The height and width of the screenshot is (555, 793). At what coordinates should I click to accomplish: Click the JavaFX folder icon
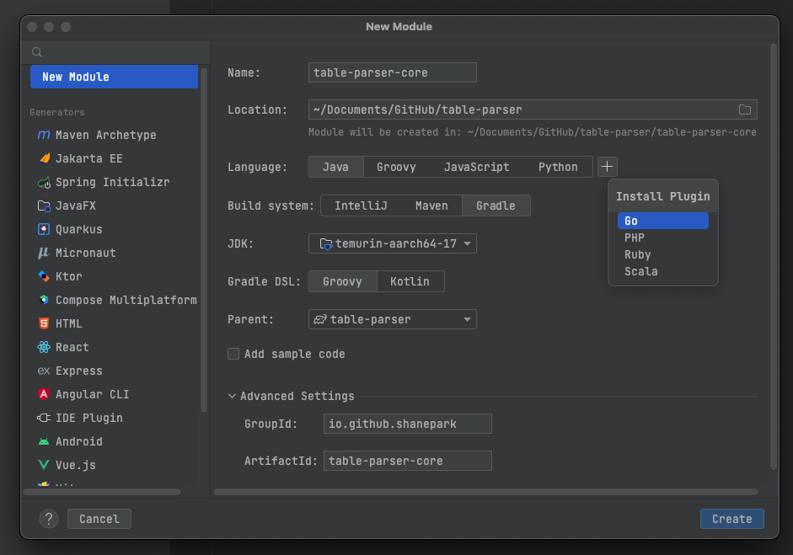(44, 205)
